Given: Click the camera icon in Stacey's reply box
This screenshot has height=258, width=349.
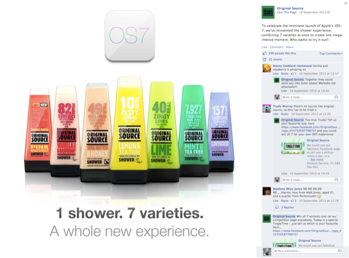Looking at the screenshot, I should [x=336, y=97].
